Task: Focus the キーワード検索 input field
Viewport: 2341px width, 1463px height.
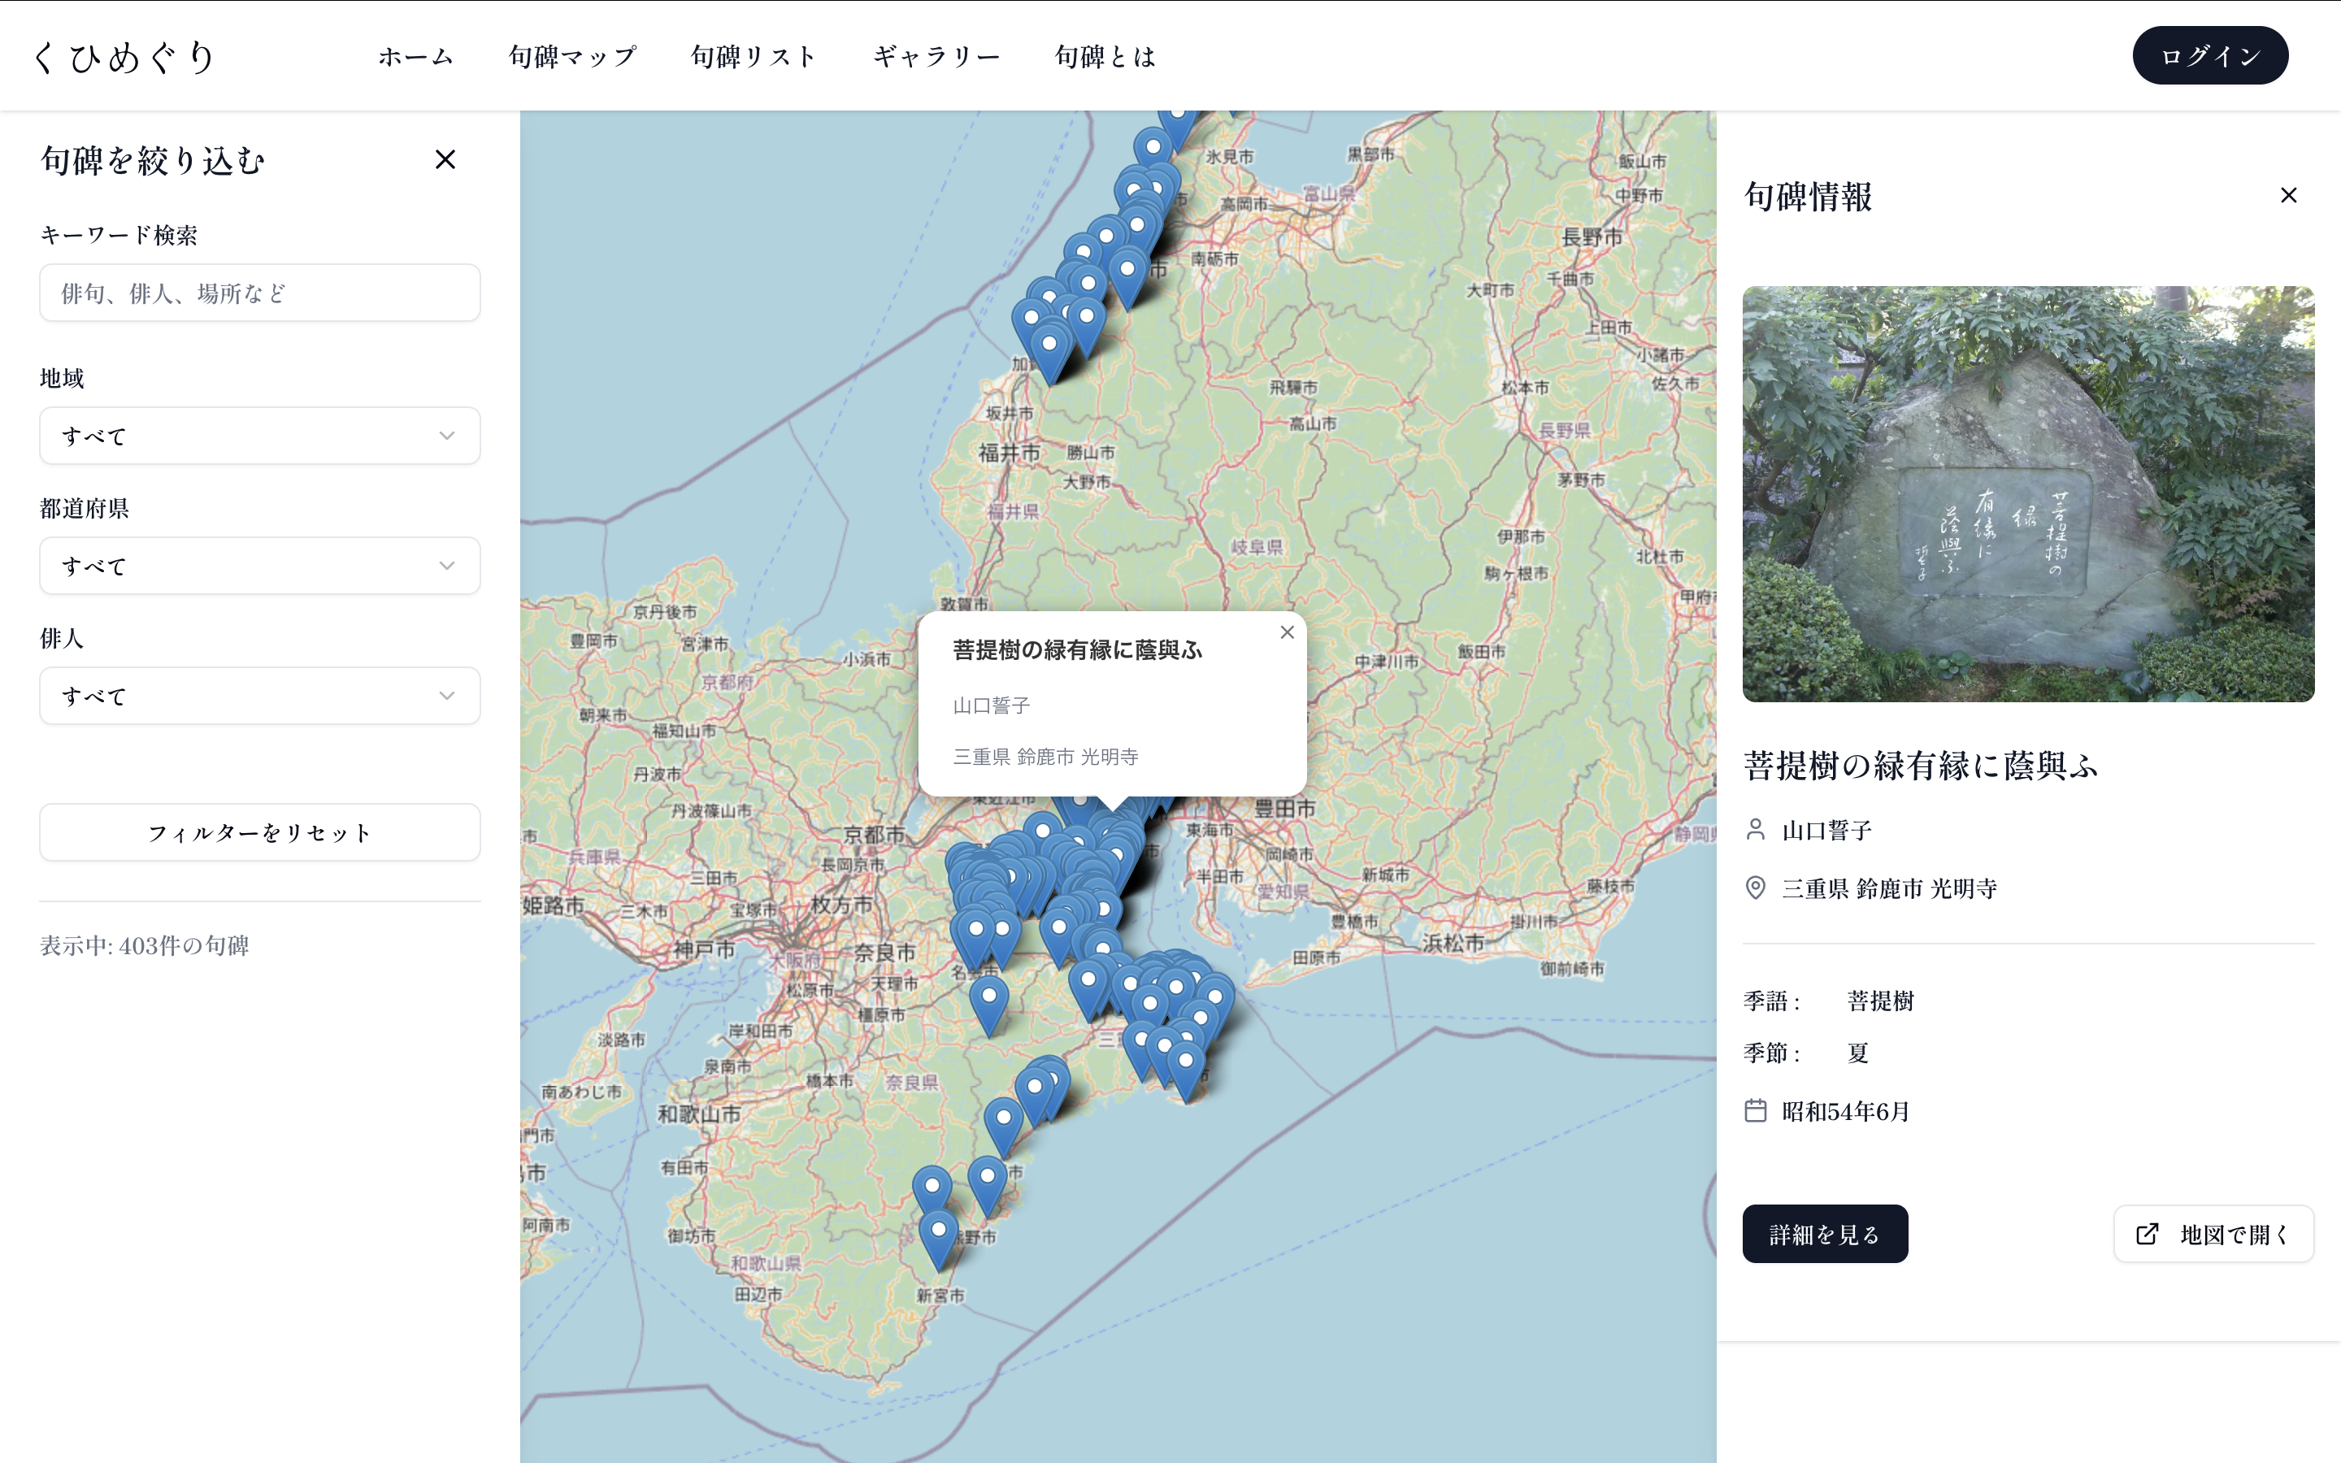Action: click(259, 293)
